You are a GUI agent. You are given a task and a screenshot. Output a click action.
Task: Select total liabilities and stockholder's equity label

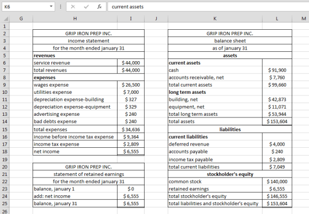[215, 204]
